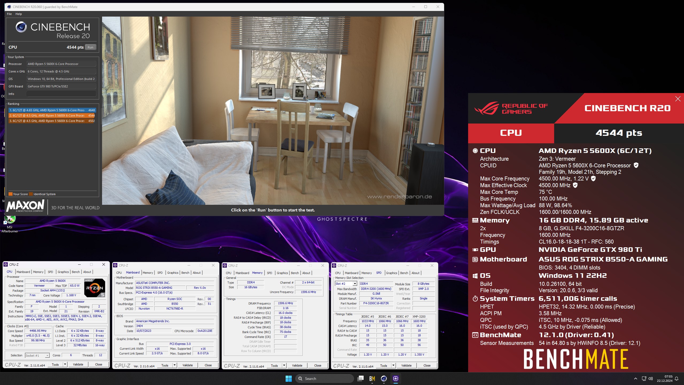Open the MSI Afterburner desktop shortcut
684x385 pixels.
(10, 224)
